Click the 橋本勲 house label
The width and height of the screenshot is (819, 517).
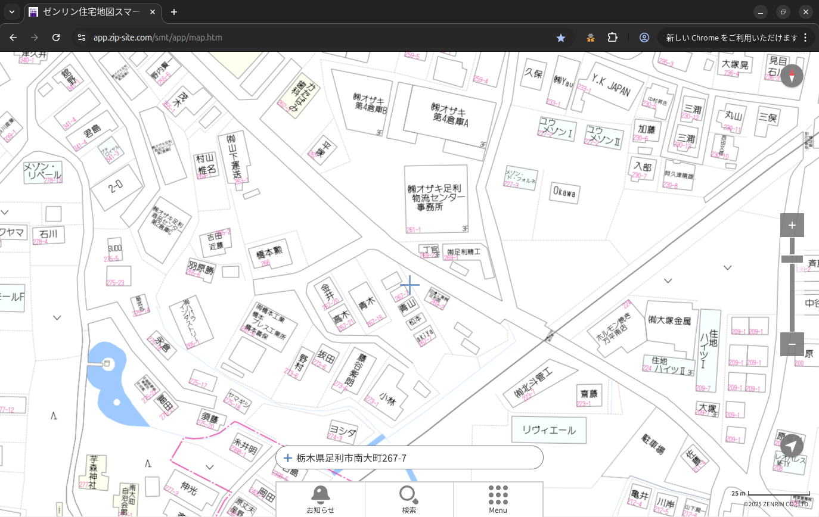(x=269, y=253)
